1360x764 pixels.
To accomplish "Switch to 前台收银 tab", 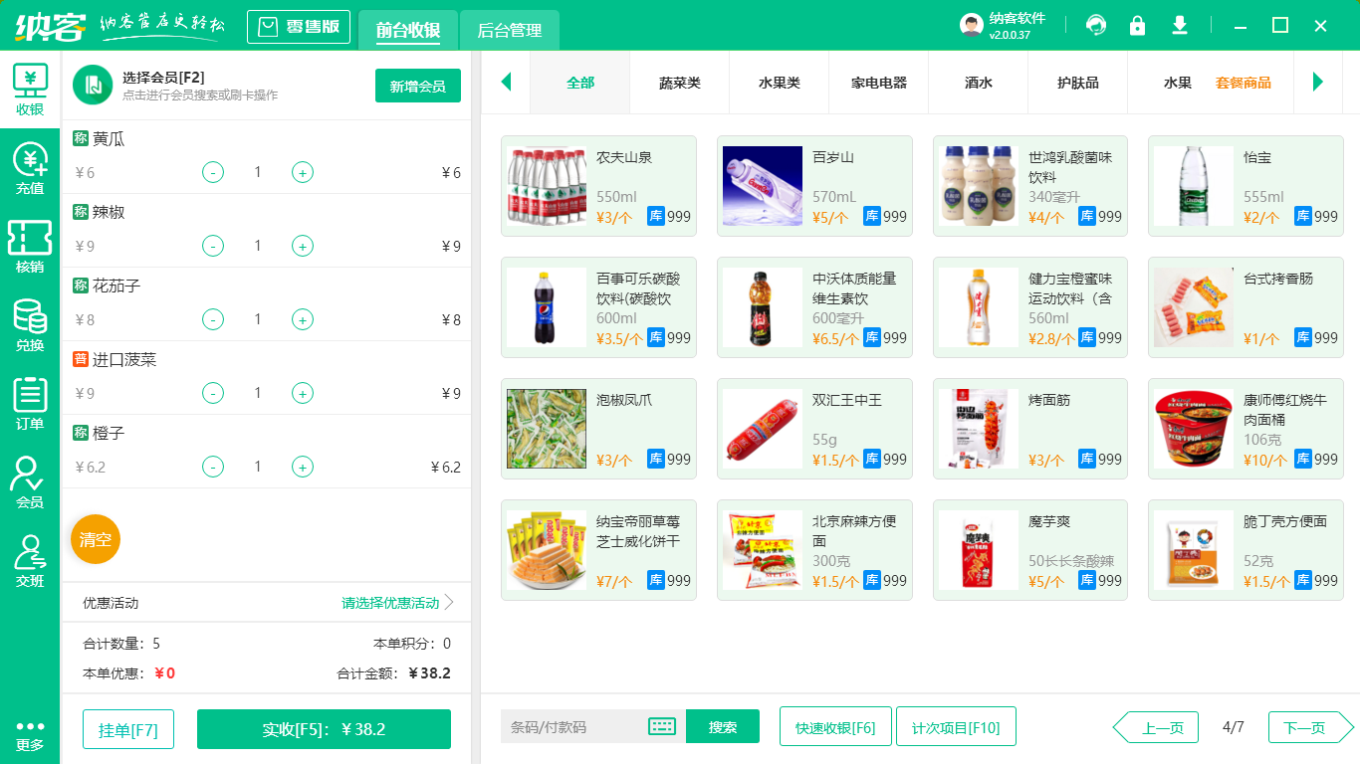I will pyautogui.click(x=408, y=31).
